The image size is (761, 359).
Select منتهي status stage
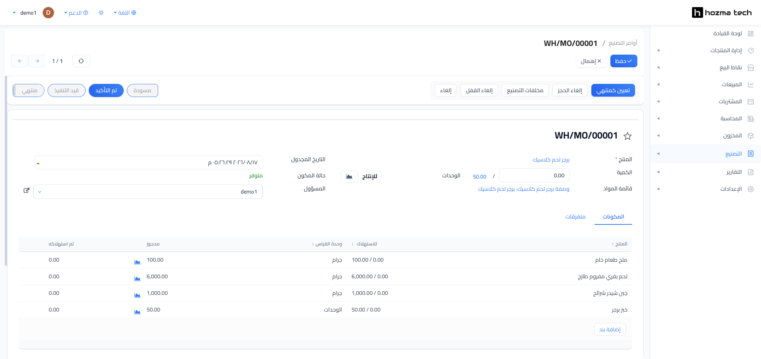point(29,90)
